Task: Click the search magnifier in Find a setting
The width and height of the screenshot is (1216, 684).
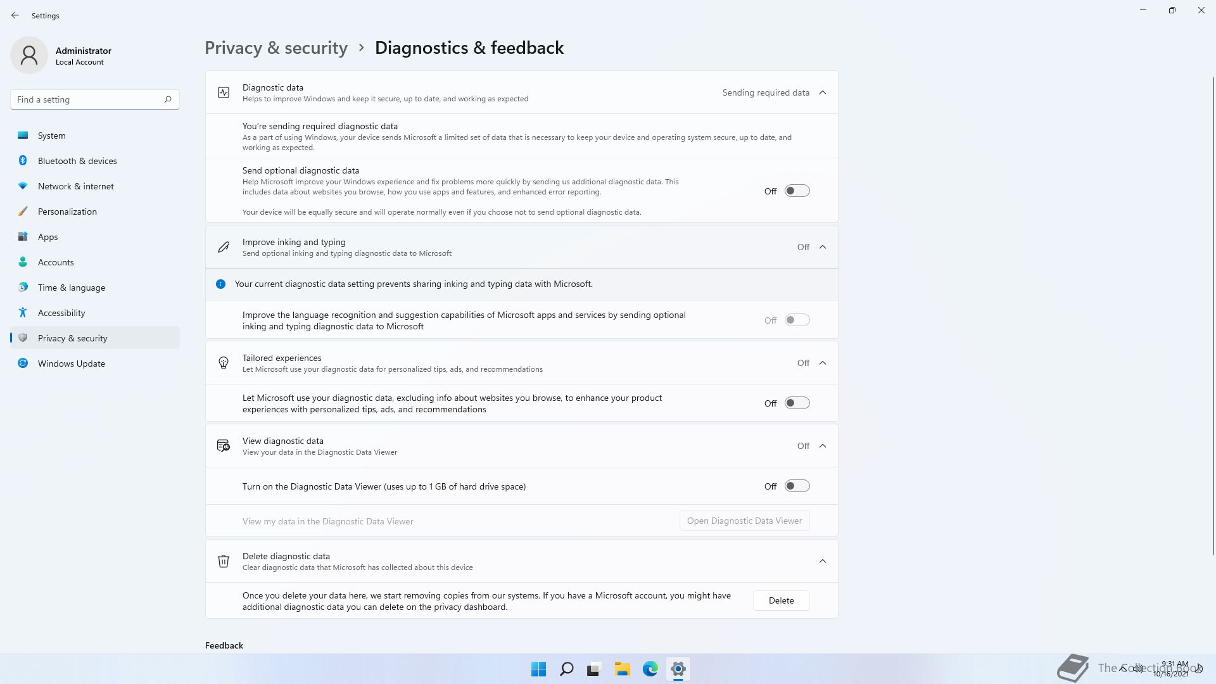Action: click(x=168, y=99)
